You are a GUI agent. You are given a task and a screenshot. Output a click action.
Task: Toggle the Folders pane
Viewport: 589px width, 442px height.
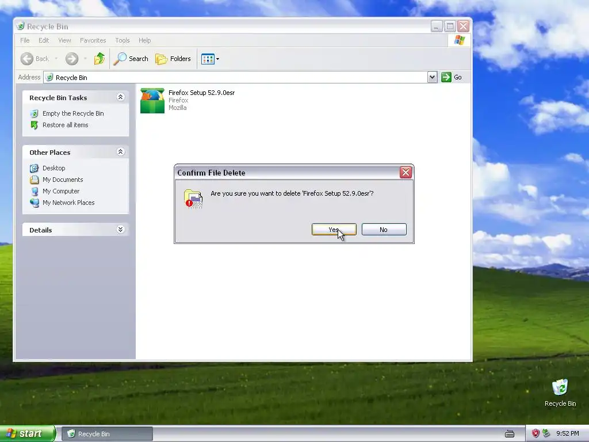tap(173, 59)
